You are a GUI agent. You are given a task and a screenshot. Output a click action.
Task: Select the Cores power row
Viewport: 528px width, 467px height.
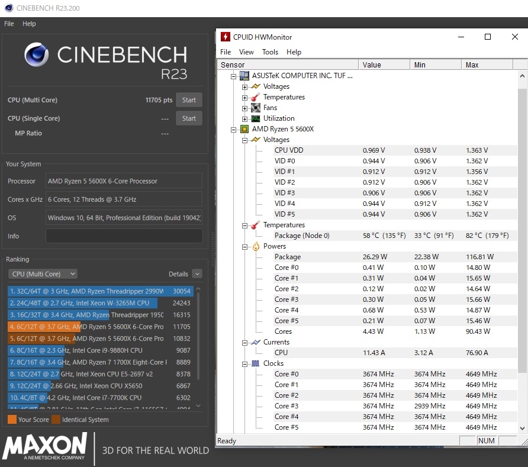(x=395, y=331)
